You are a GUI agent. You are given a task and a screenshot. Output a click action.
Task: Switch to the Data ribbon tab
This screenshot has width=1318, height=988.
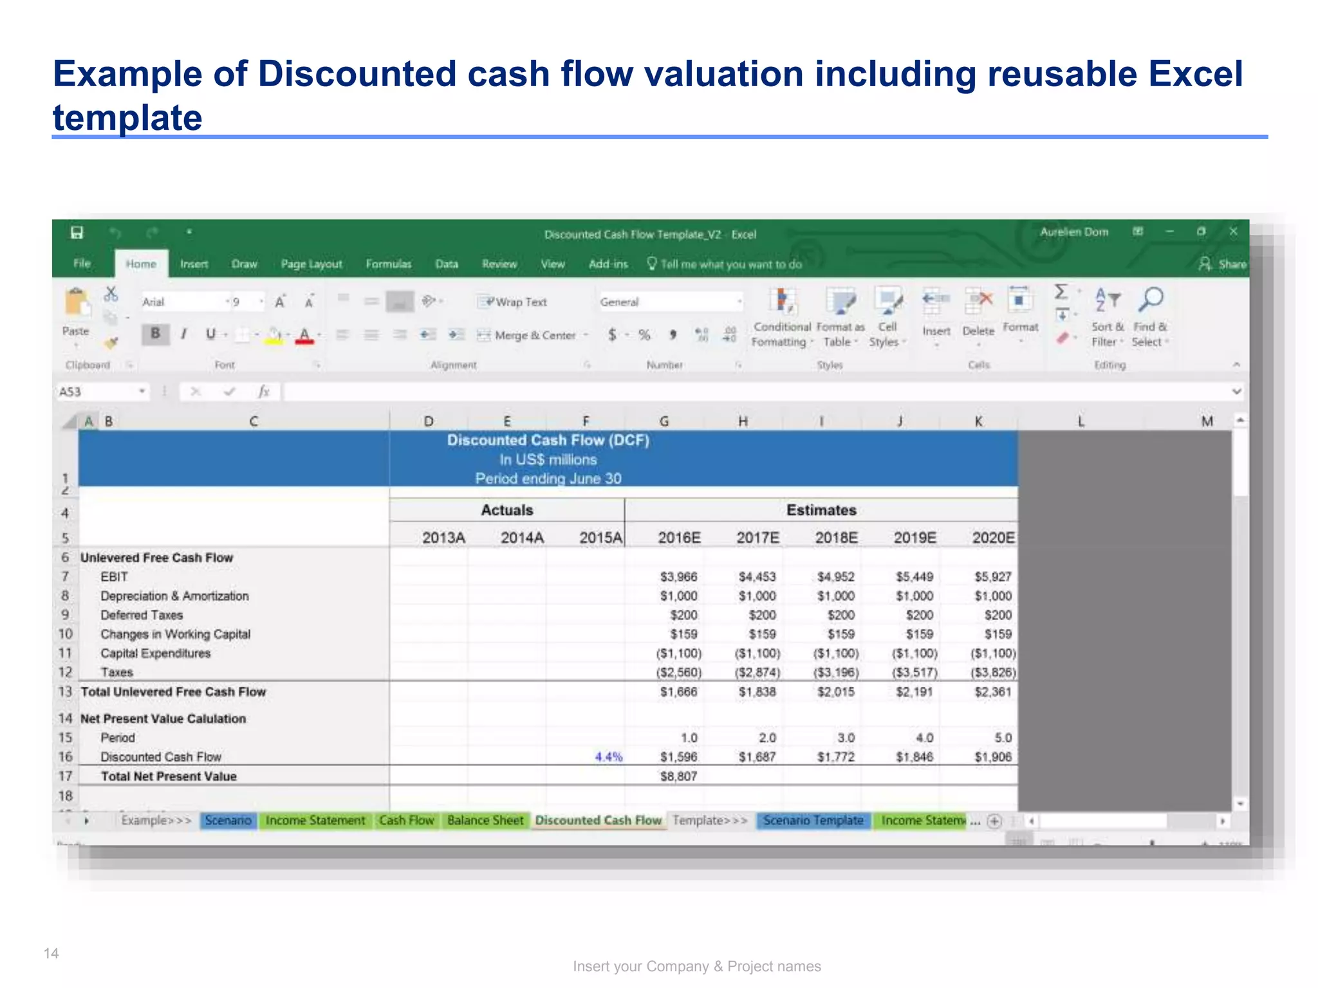pyautogui.click(x=447, y=264)
